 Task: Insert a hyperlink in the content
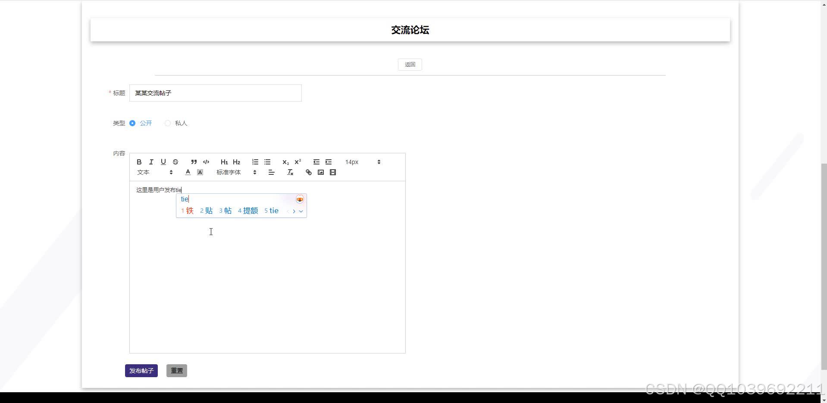(x=308, y=172)
